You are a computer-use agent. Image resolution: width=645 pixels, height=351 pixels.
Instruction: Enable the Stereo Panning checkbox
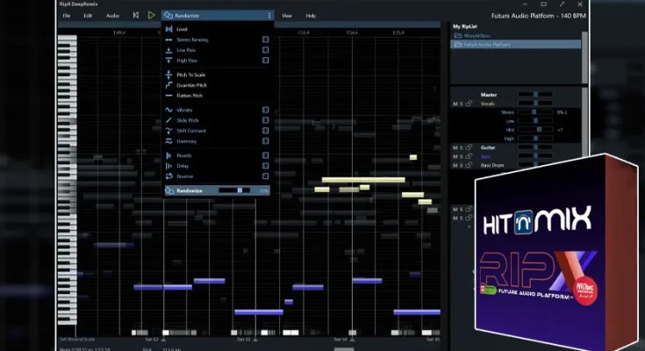pos(265,39)
